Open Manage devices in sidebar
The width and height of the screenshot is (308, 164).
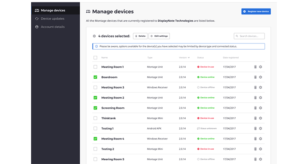pyautogui.click(x=55, y=10)
